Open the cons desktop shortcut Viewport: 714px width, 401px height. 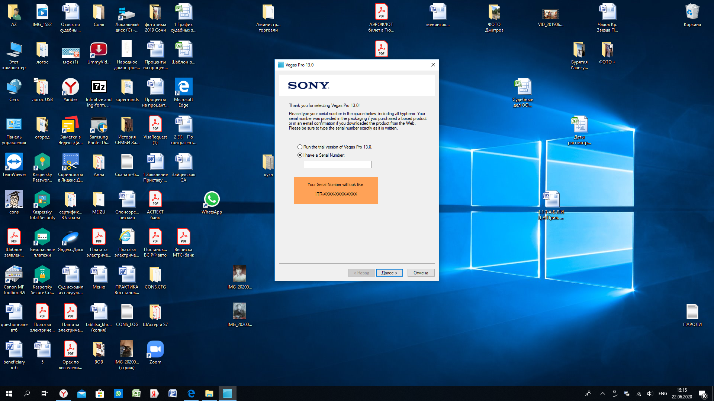(x=14, y=203)
